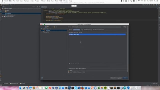160x90 pixels.
Task: Select the WILD CONFIG:war deployment artifact row
Action: (x=97, y=34)
